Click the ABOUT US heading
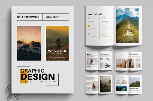 click(x=89, y=54)
